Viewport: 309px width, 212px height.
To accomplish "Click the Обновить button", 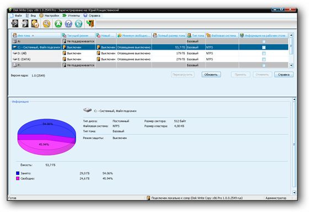I will (211, 75).
